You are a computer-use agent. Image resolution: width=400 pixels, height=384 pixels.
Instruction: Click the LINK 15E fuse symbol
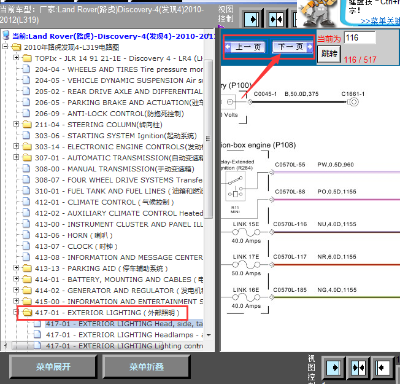(246, 232)
